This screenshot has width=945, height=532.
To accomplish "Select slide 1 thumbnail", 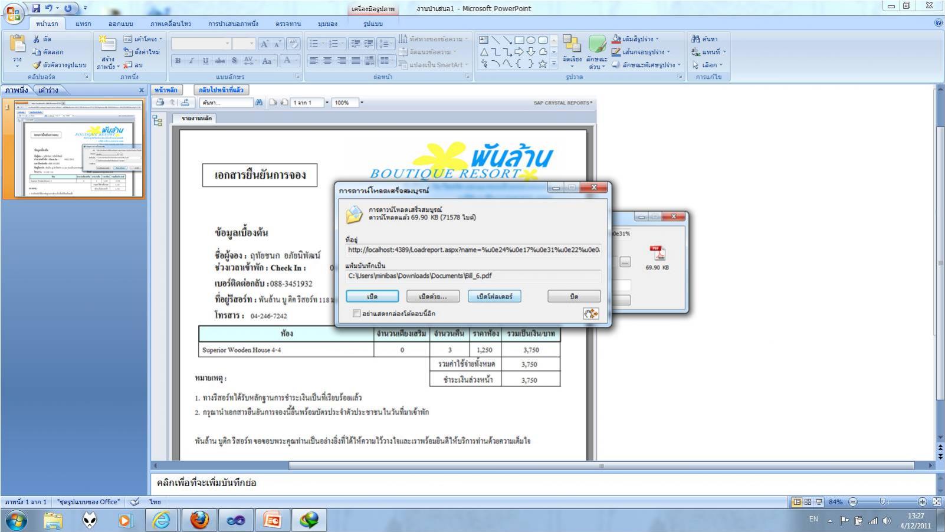I will click(x=78, y=148).
